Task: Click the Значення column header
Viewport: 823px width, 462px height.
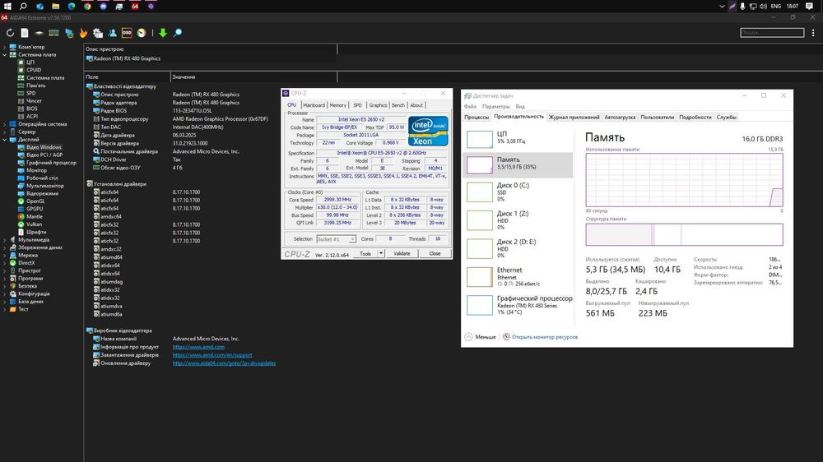Action: pyautogui.click(x=253, y=76)
